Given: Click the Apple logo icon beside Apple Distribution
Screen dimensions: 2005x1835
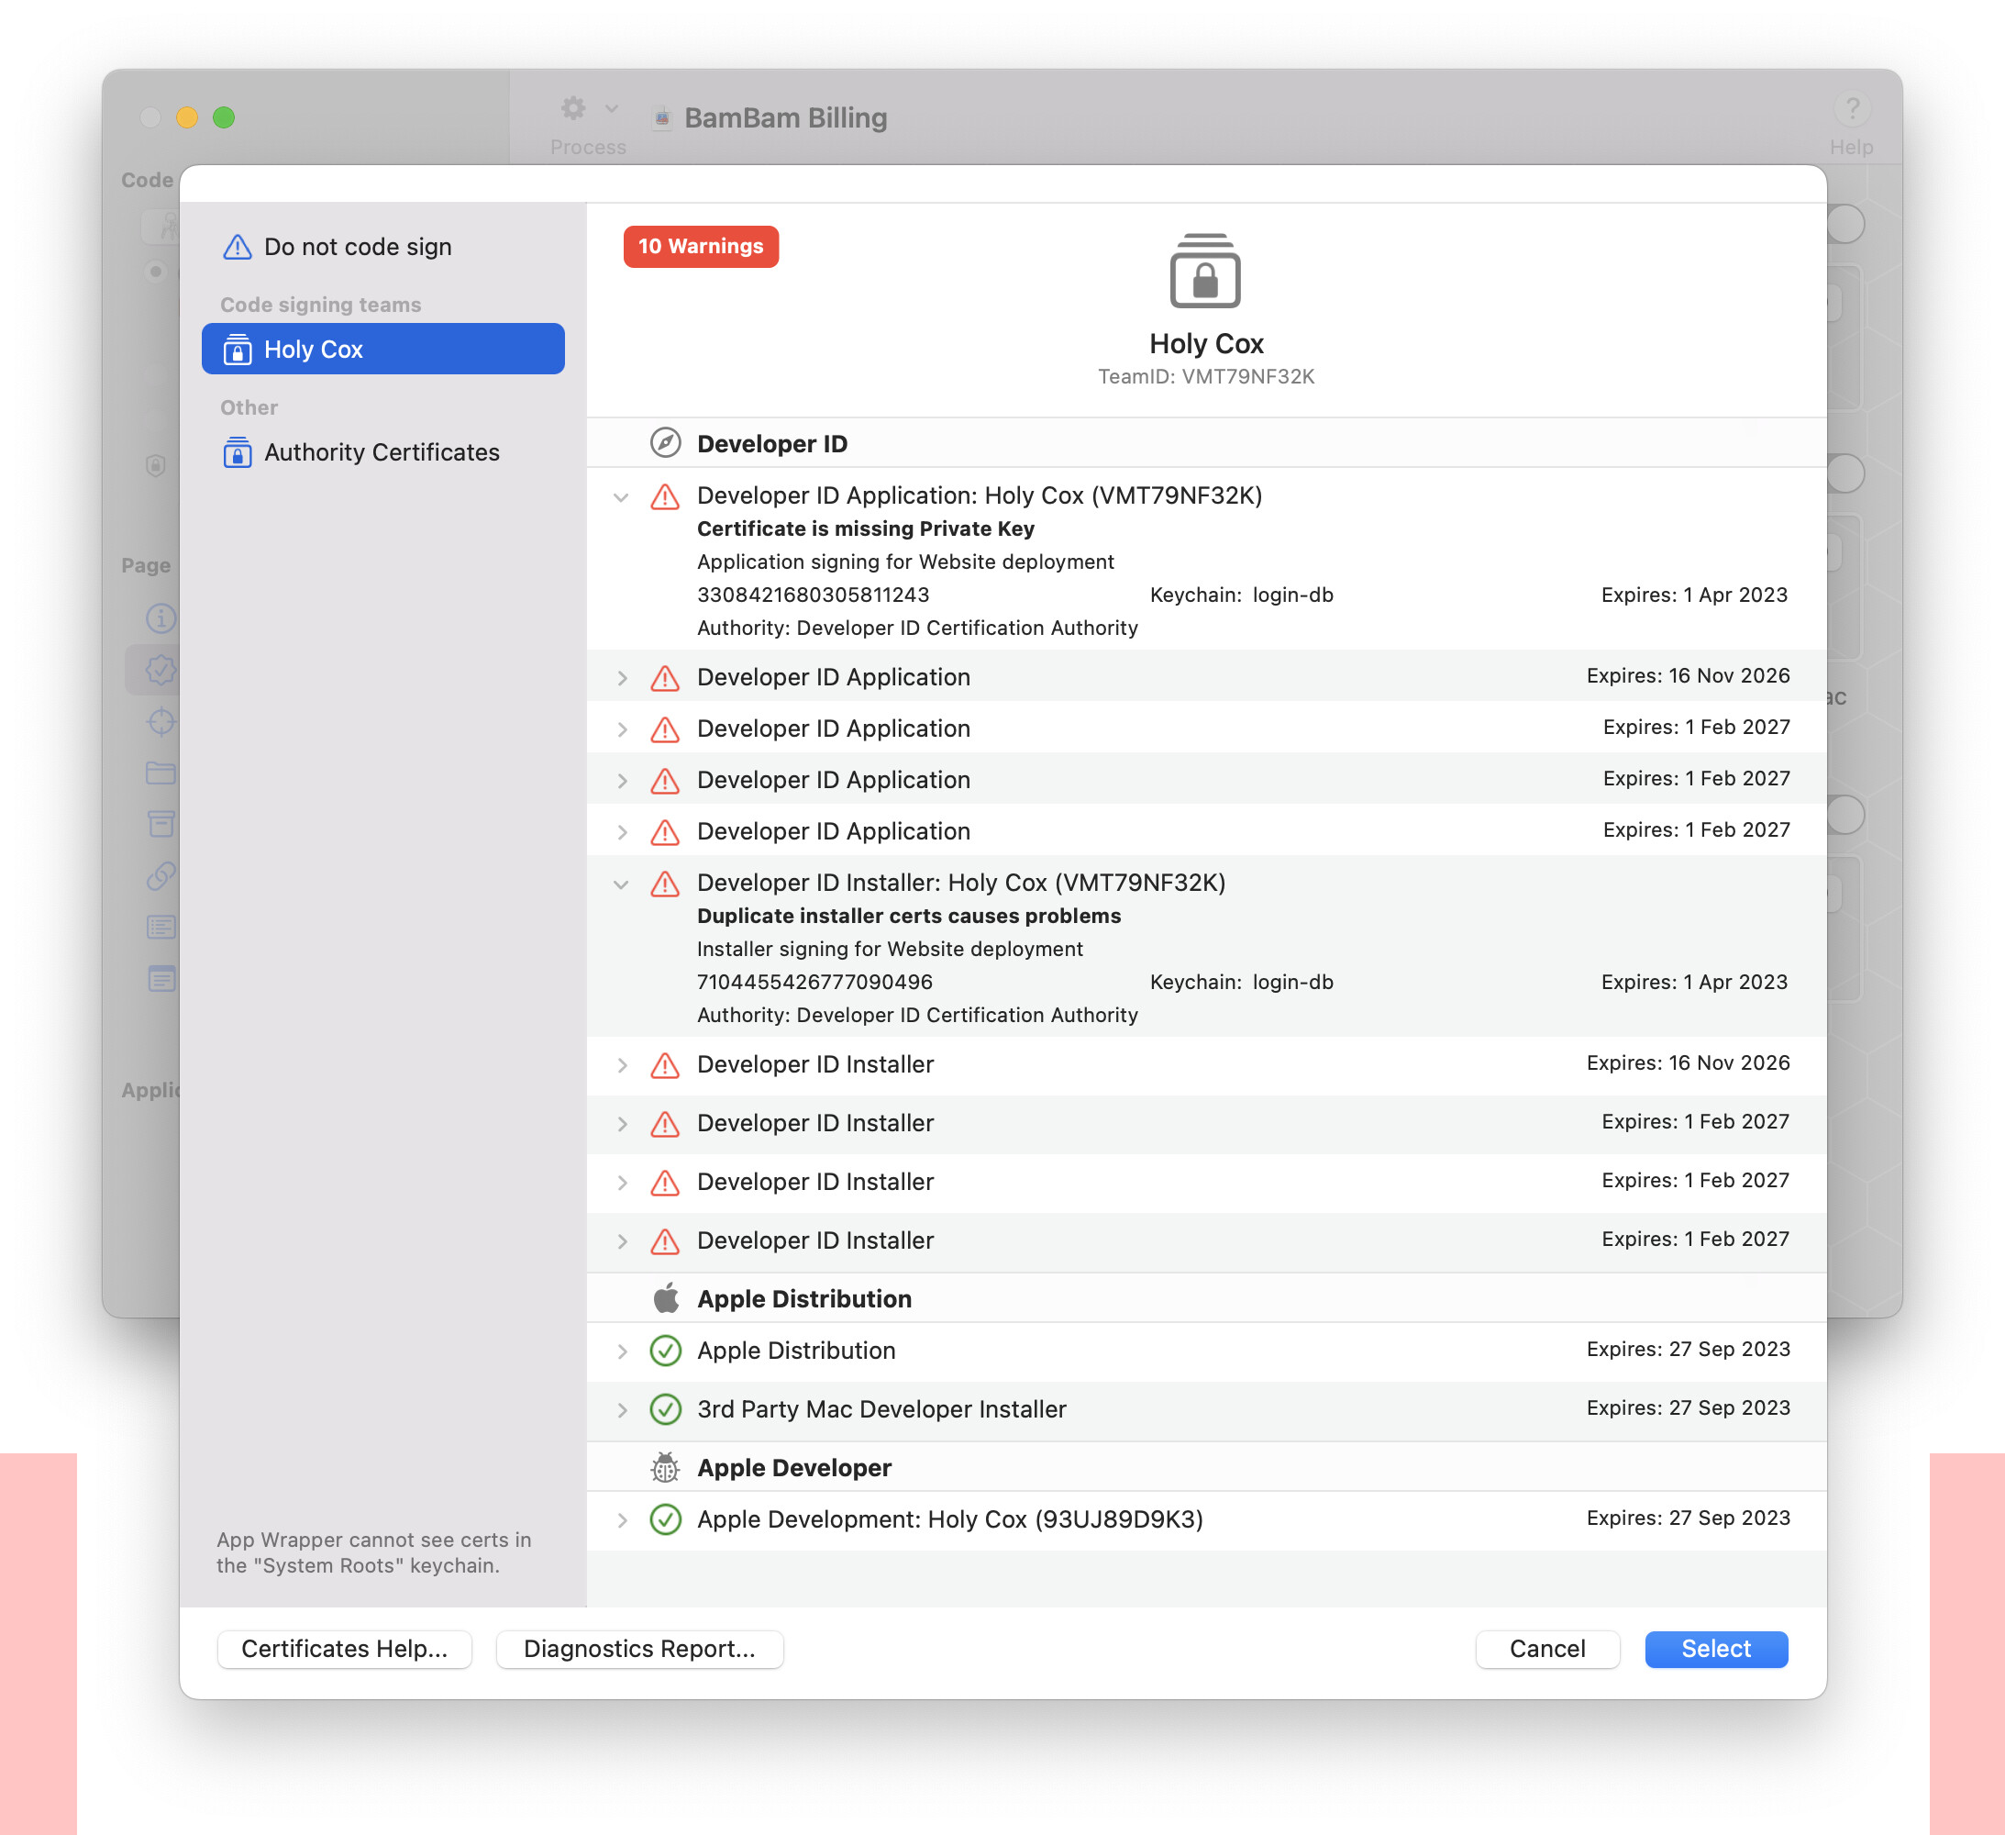Looking at the screenshot, I should pyautogui.click(x=665, y=1297).
